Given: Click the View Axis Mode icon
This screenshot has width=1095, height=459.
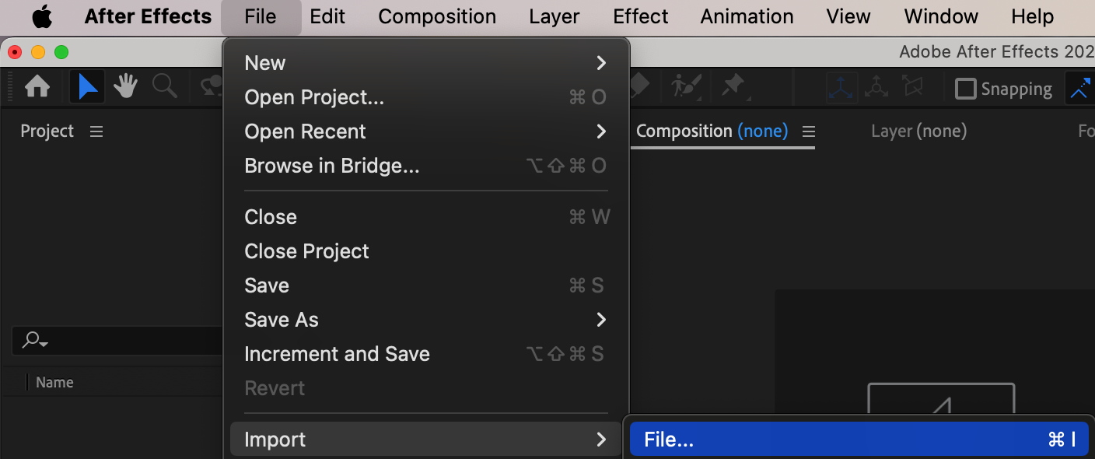Looking at the screenshot, I should click(x=912, y=87).
